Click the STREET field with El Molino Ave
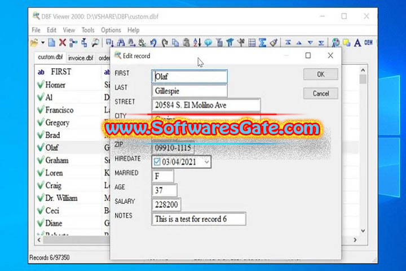This screenshot has height=271, width=406. point(206,105)
